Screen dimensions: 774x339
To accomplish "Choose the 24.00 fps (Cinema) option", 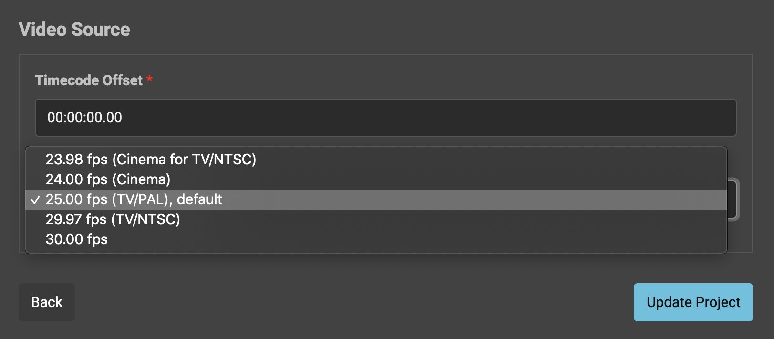I will click(376, 179).
